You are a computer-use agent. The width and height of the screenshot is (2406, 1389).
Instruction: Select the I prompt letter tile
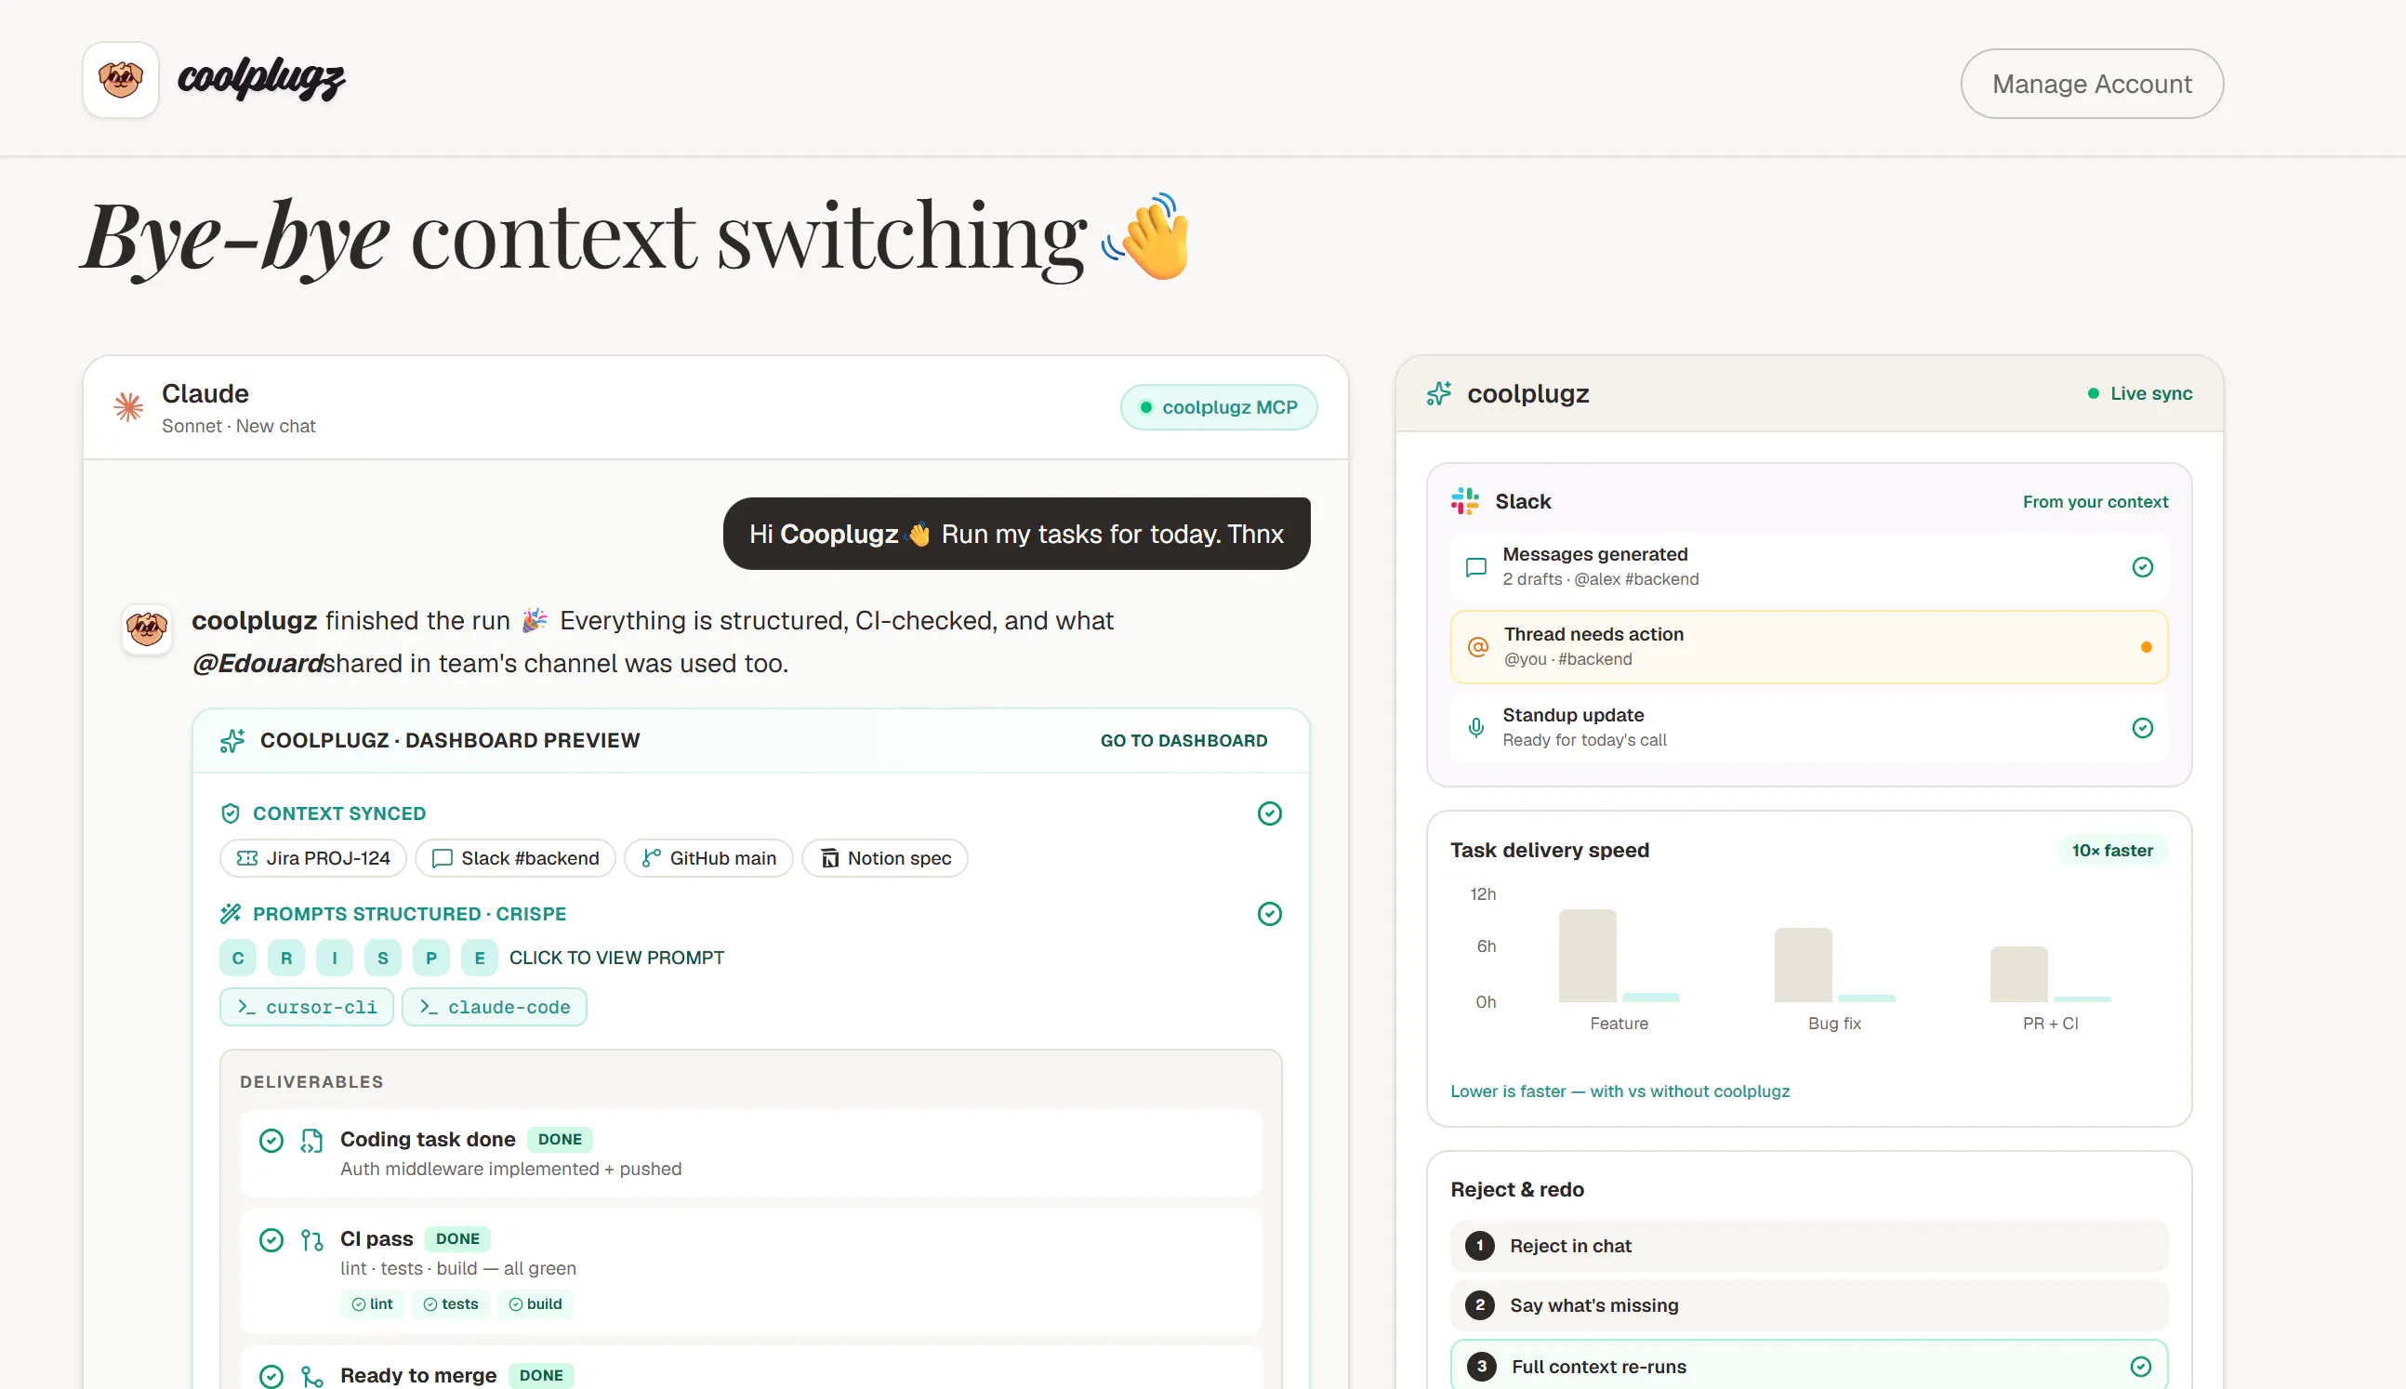(x=335, y=958)
